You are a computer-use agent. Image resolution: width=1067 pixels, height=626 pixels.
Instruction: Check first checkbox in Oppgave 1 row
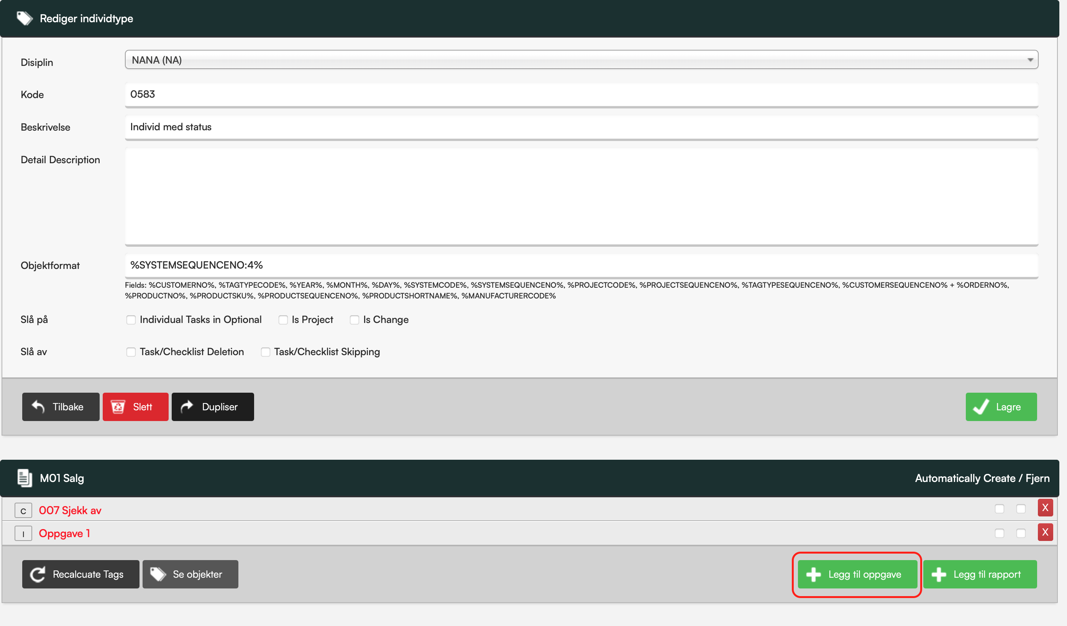(x=1000, y=533)
